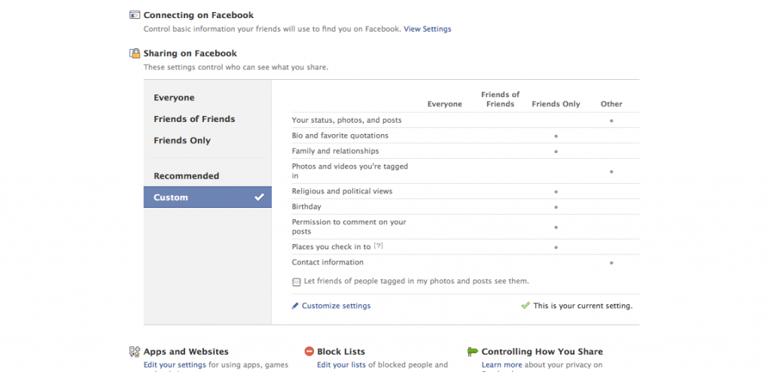Open the places check-in help [?] icon

point(378,246)
